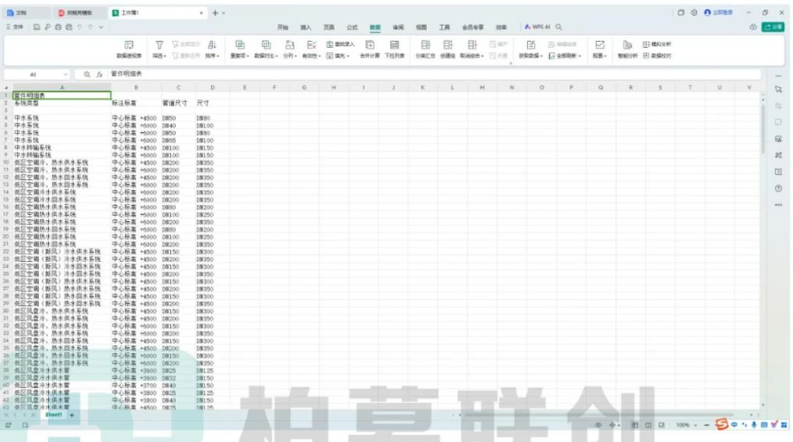Click the 会员专享 member tab
This screenshot has height=442, width=793.
tap(473, 28)
